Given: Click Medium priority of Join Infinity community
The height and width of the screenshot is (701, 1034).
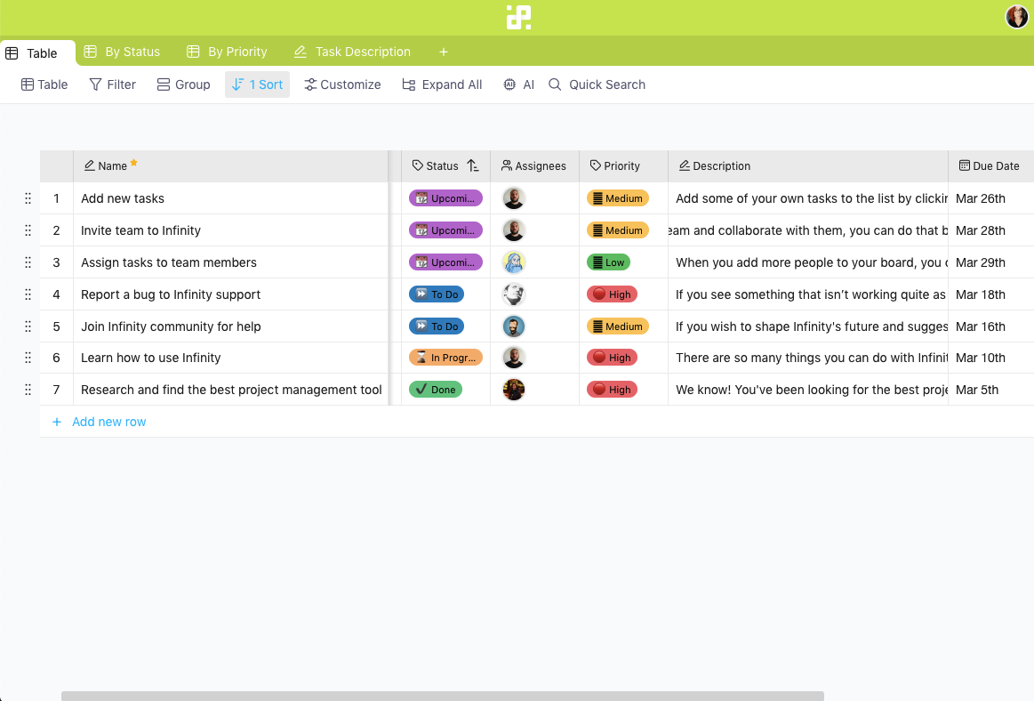Looking at the screenshot, I should (618, 326).
